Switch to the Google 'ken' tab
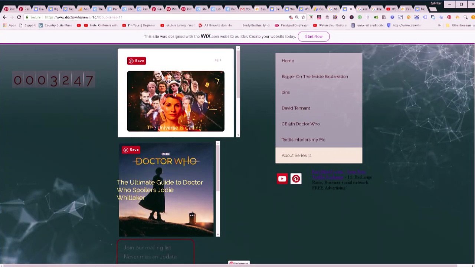The height and width of the screenshot is (267, 475). [362, 9]
